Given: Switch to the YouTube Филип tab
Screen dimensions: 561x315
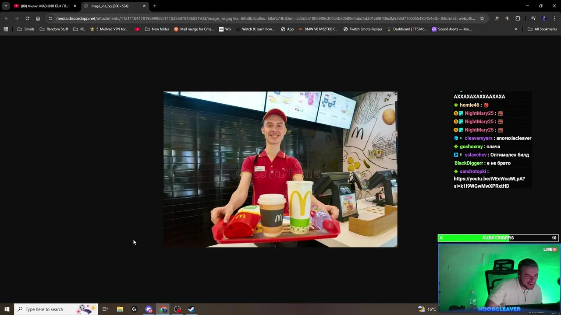Looking at the screenshot, I should 44,6.
